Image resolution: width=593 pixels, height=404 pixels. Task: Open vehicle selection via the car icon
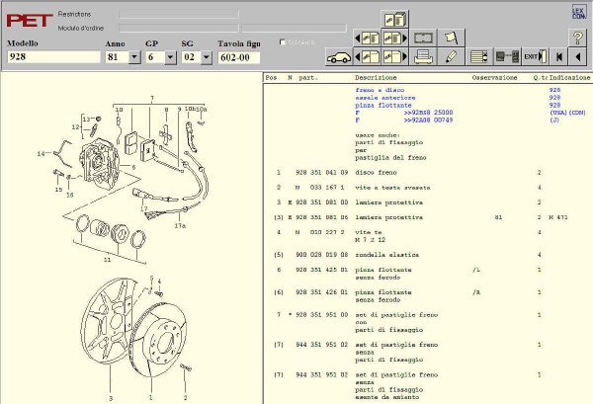coord(339,57)
